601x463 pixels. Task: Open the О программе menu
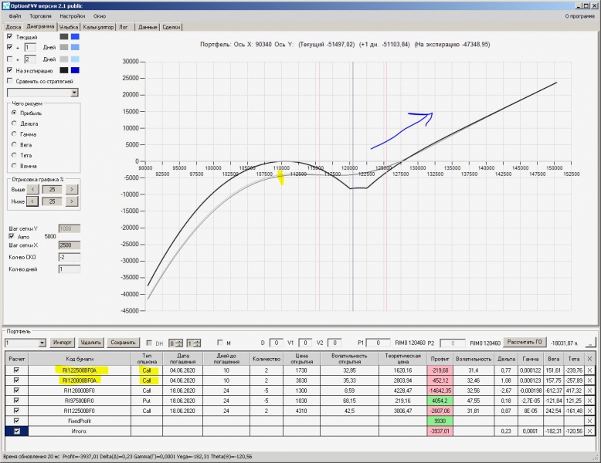pyautogui.click(x=580, y=16)
